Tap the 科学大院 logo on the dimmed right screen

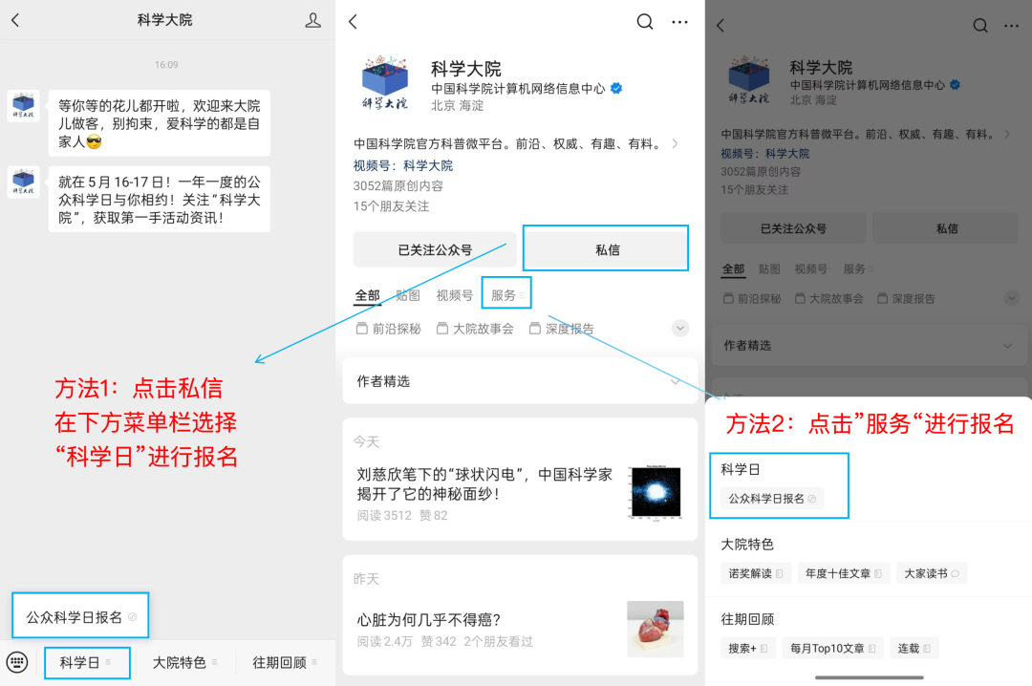tap(749, 79)
